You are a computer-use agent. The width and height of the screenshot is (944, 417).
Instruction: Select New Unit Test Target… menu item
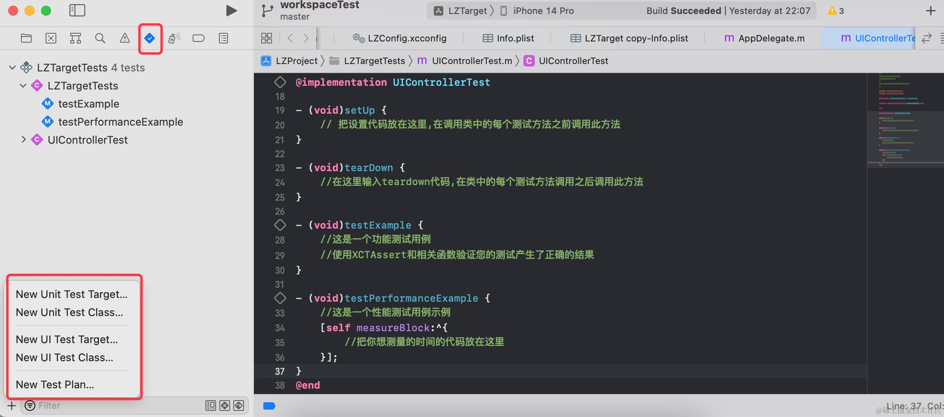point(72,294)
